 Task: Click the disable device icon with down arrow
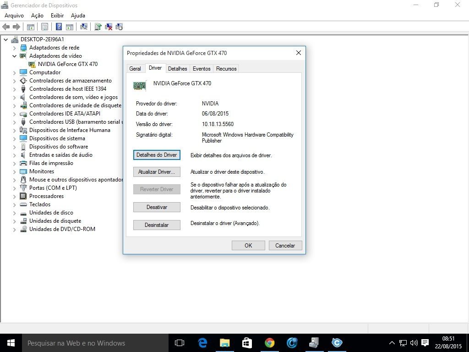[x=119, y=27]
